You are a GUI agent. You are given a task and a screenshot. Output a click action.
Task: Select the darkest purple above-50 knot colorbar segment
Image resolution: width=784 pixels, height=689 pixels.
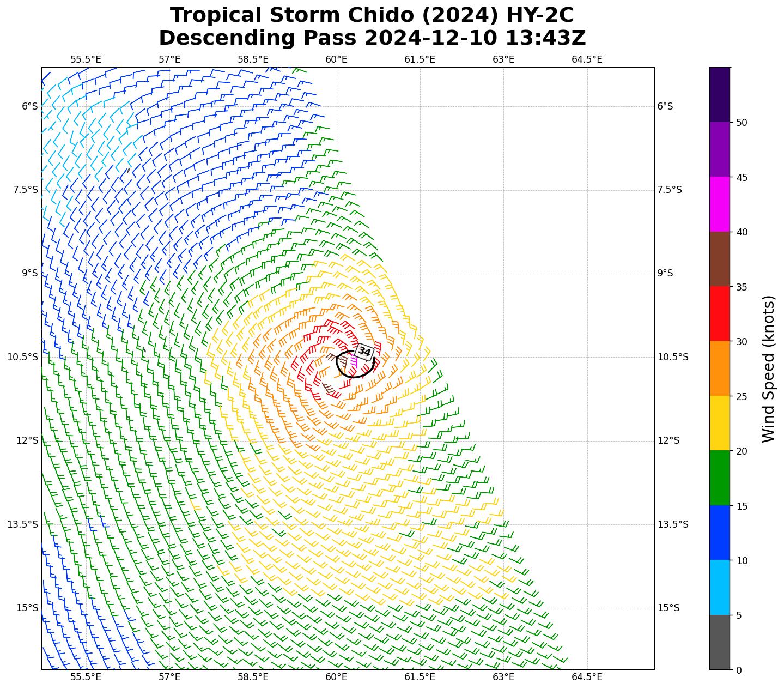pyautogui.click(x=719, y=94)
